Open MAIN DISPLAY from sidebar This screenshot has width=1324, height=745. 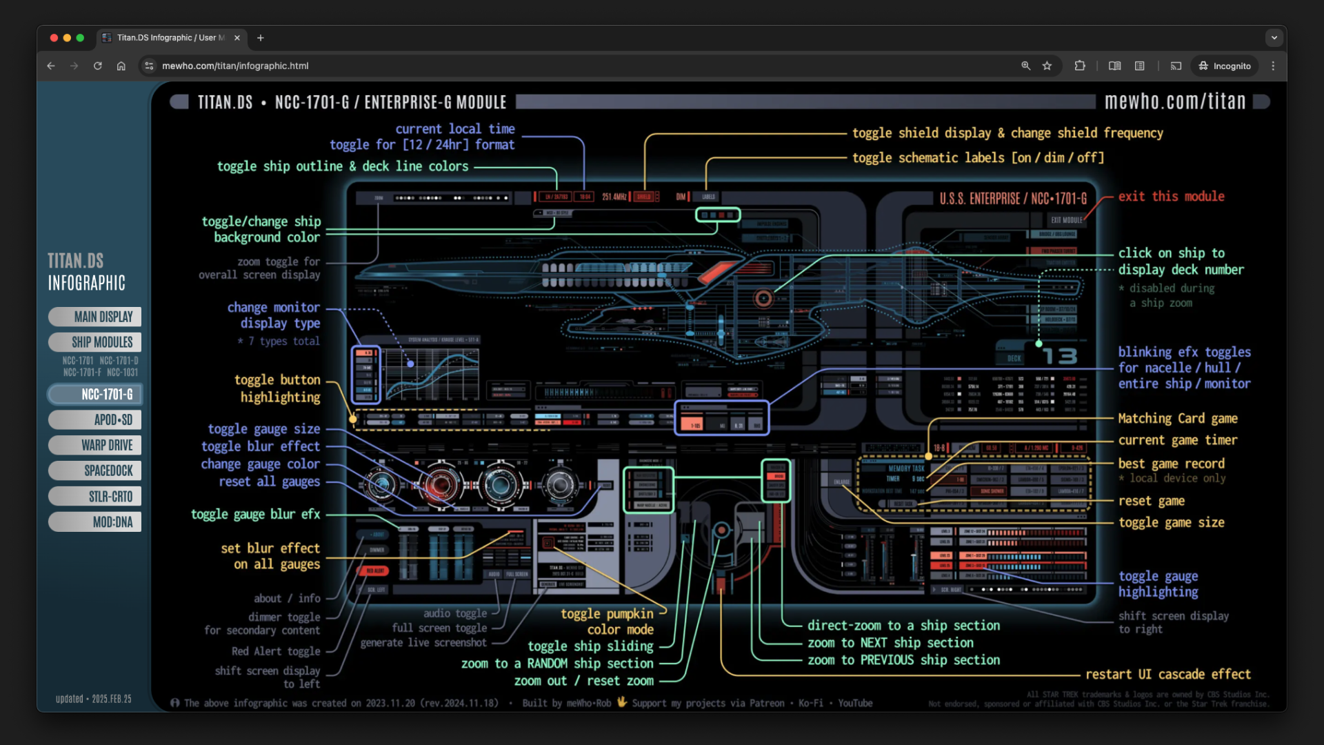coord(95,317)
